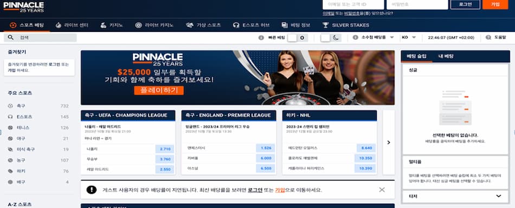
Task: Switch to the 내 베팅 tab
Action: pyautogui.click(x=446, y=56)
